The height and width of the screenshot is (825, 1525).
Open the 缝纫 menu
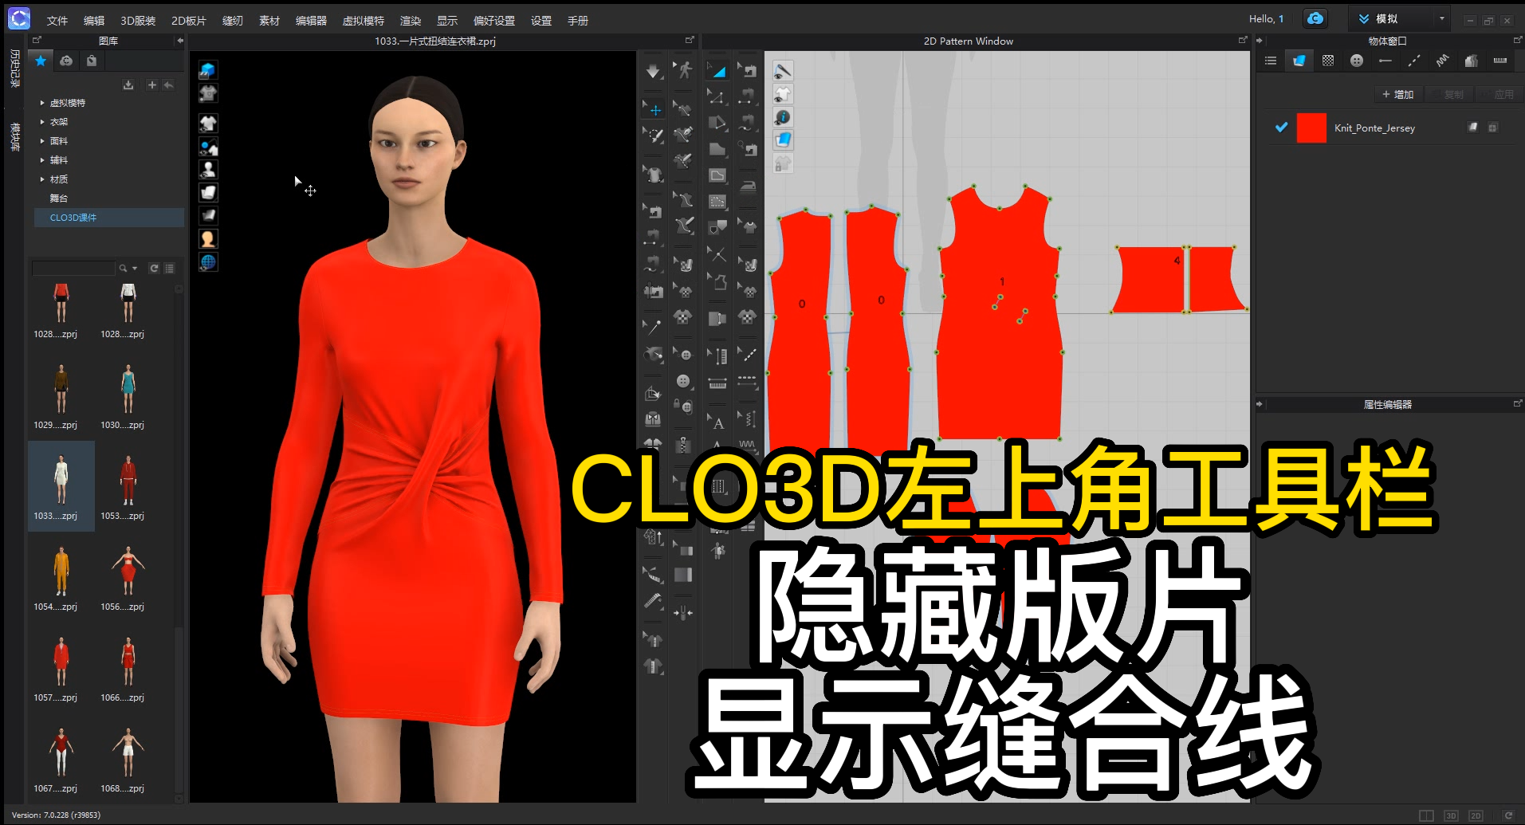click(x=233, y=21)
